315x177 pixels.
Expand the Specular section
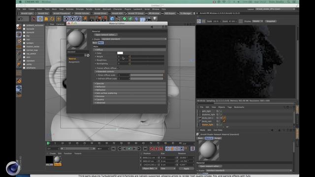point(130,84)
